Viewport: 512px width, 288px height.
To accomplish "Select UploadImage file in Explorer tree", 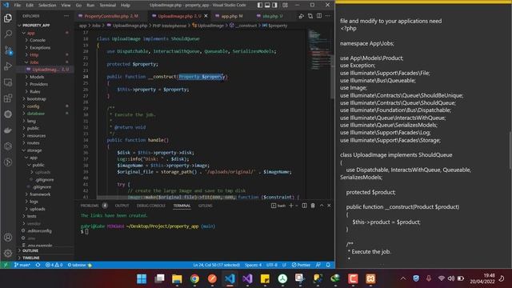I will [46, 70].
